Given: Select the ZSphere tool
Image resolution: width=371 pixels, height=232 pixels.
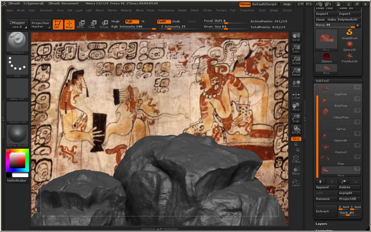Looking at the screenshot, I should (x=326, y=57).
